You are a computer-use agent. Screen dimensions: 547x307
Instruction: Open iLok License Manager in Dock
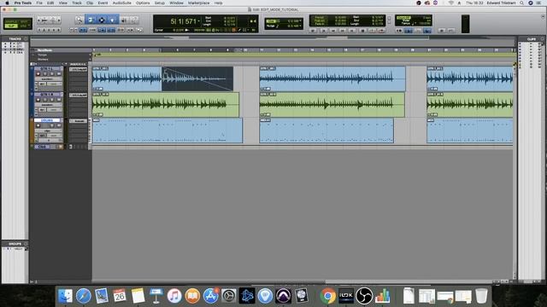(x=345, y=296)
